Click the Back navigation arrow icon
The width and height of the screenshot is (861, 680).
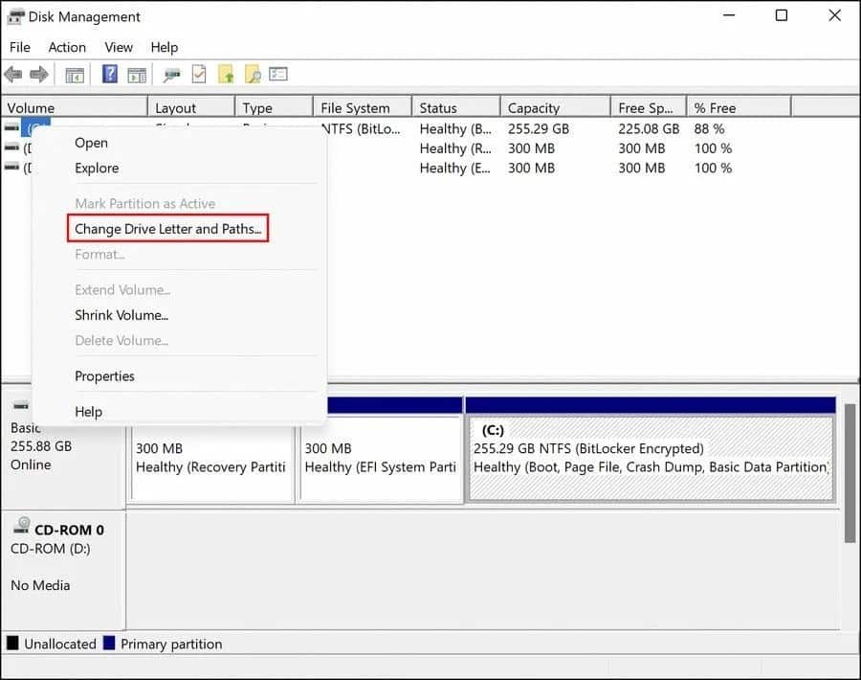click(14, 74)
